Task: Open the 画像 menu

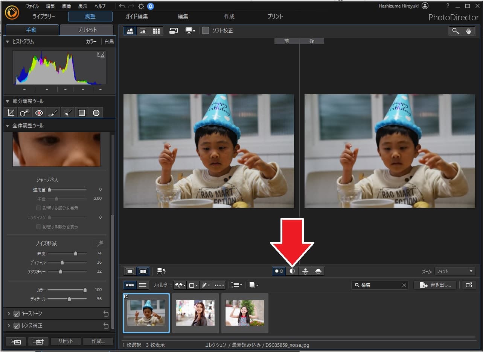Action: pyautogui.click(x=67, y=6)
